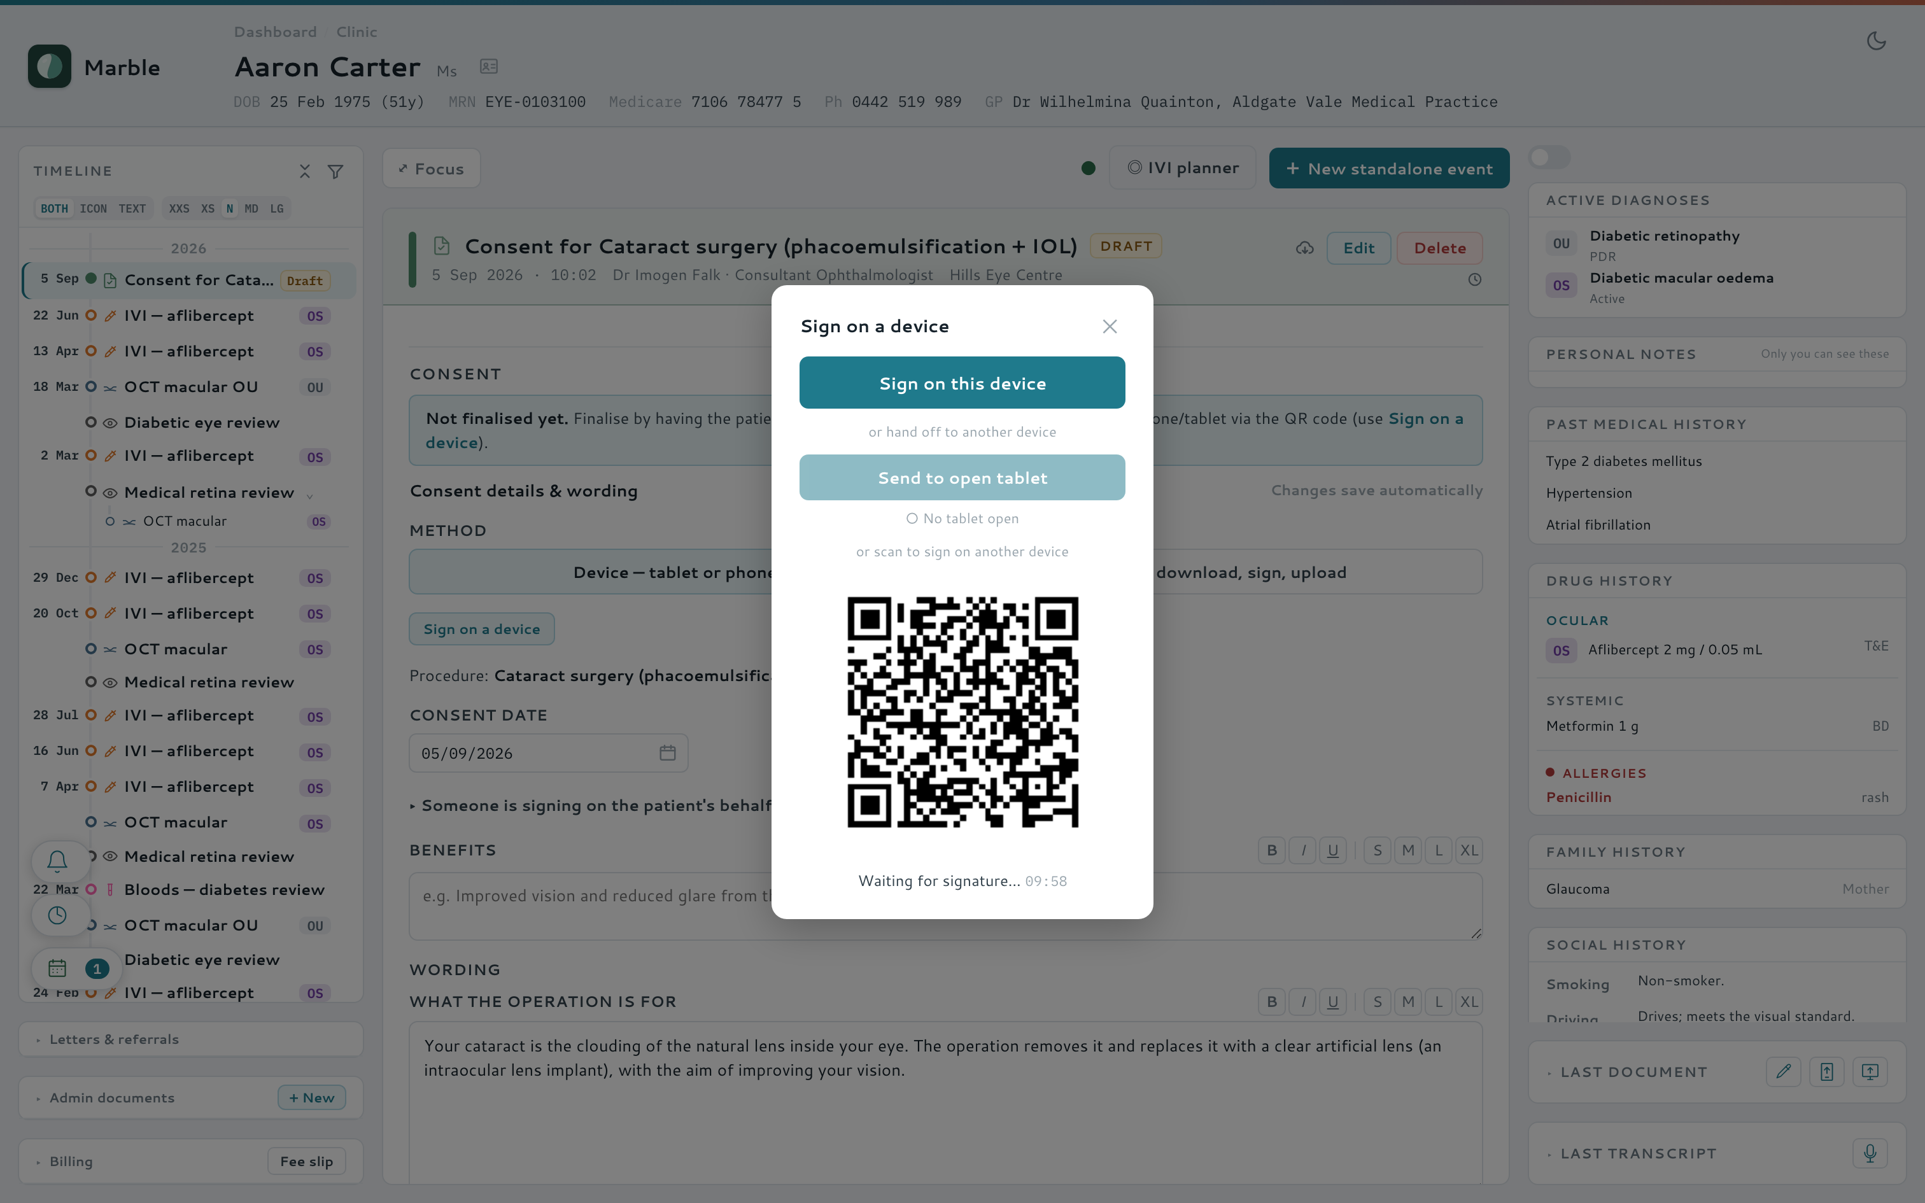Image resolution: width=1925 pixels, height=1203 pixels.
Task: Collapse the timeline with the arrows icon
Action: (305, 171)
